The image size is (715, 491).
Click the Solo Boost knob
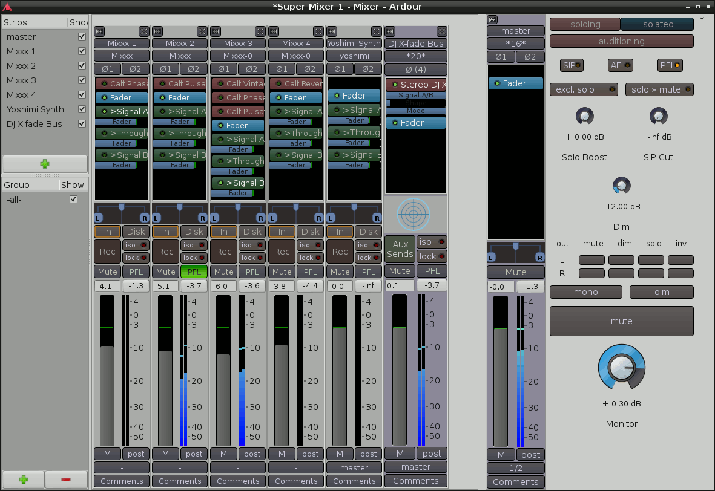pyautogui.click(x=584, y=115)
